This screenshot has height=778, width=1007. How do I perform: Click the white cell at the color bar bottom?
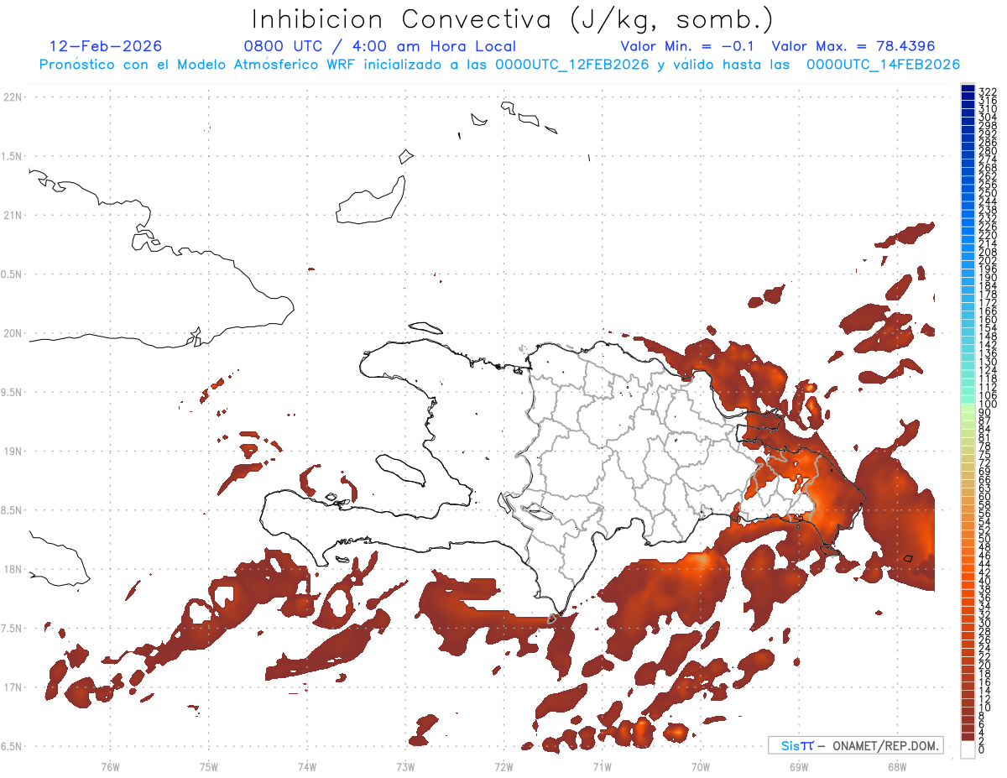click(x=968, y=749)
